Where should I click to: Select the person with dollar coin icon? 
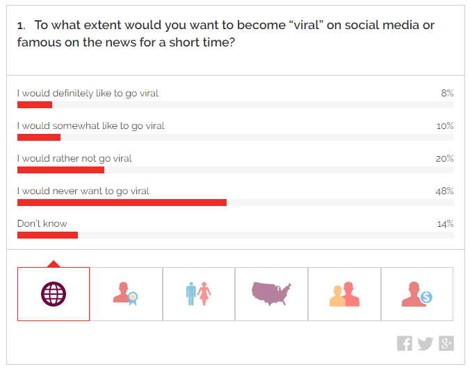click(417, 294)
